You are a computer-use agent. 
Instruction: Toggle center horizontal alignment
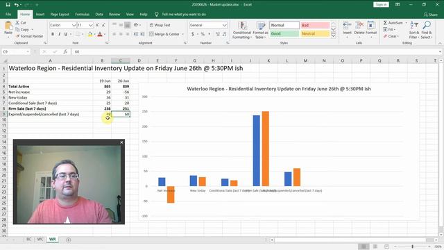point(121,34)
